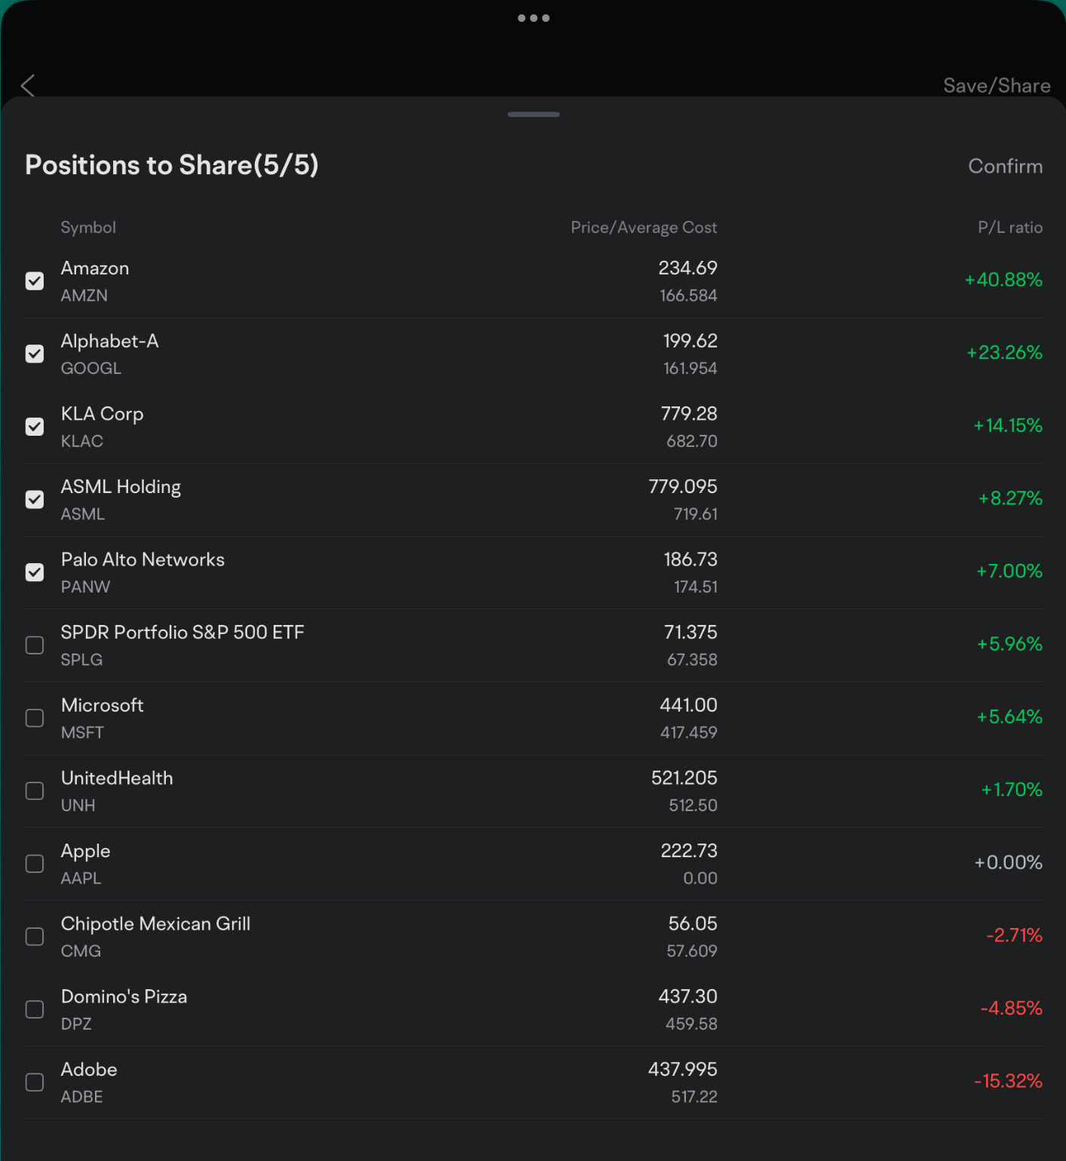
Task: Click the -4.85% P/L value
Action: (x=1011, y=1009)
